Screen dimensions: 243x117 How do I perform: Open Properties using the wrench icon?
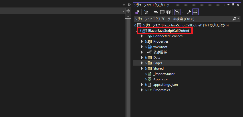(x=189, y=12)
